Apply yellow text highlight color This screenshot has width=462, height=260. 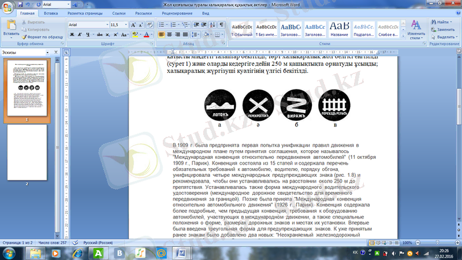[135, 35]
